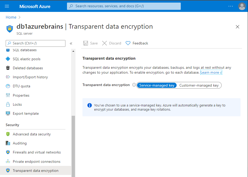Focus the sidebar Search (Ctrl+/) field
The image size is (248, 177).
point(36,43)
